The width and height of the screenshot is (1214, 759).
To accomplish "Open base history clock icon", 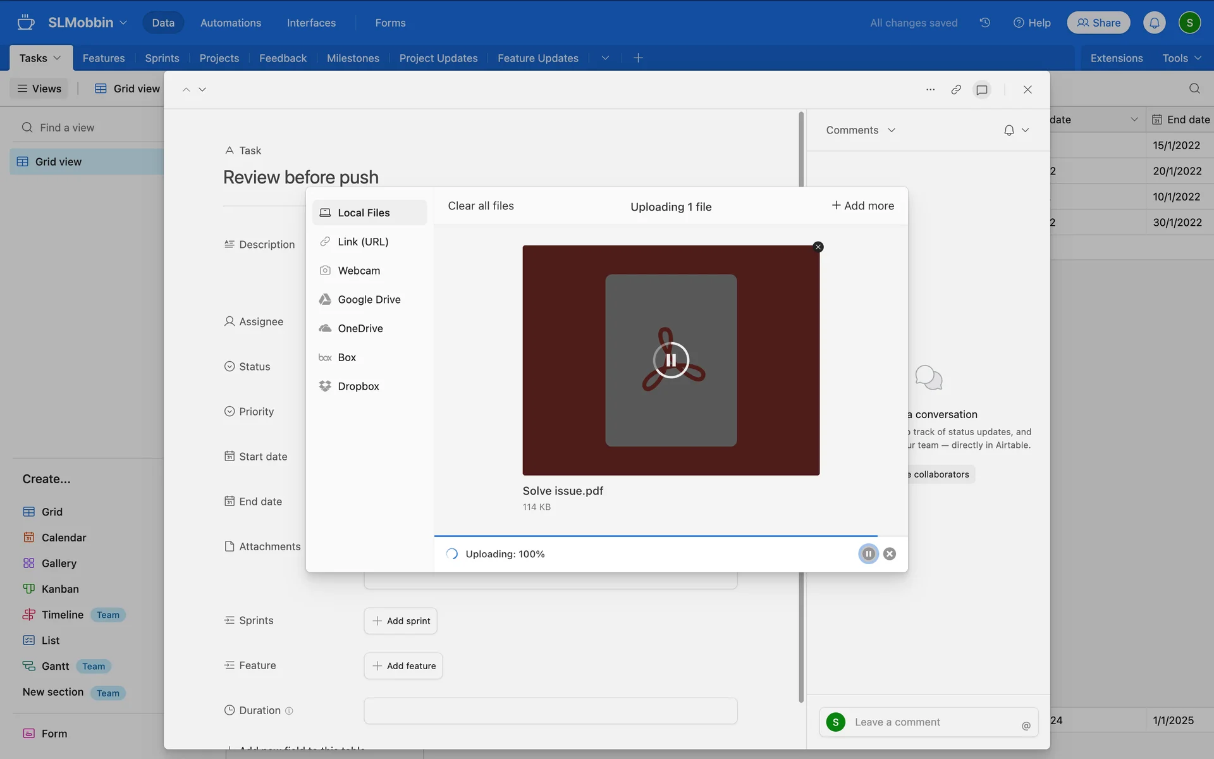I will tap(985, 23).
